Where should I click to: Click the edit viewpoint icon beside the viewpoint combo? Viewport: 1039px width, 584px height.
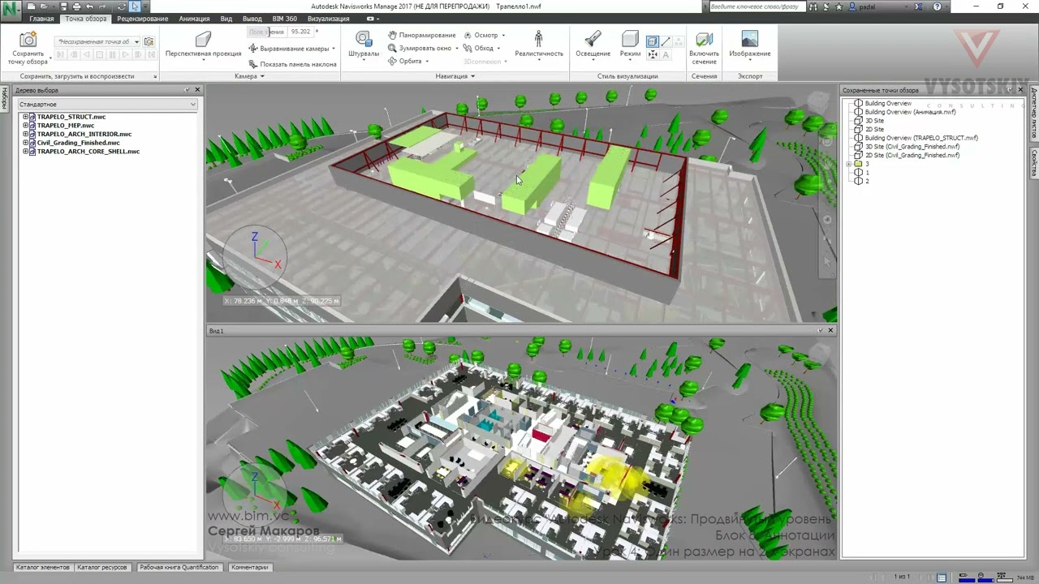point(149,41)
